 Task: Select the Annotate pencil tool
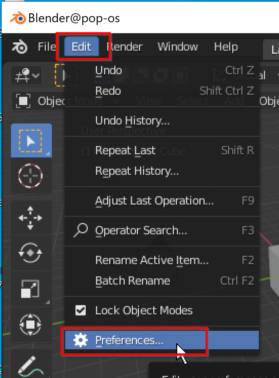tap(31, 365)
